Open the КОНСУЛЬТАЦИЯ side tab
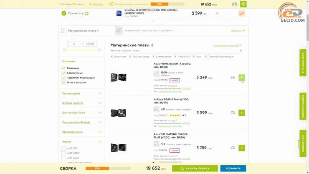Image resolution: width=309 pixels, height=174 pixels. pos(303,106)
